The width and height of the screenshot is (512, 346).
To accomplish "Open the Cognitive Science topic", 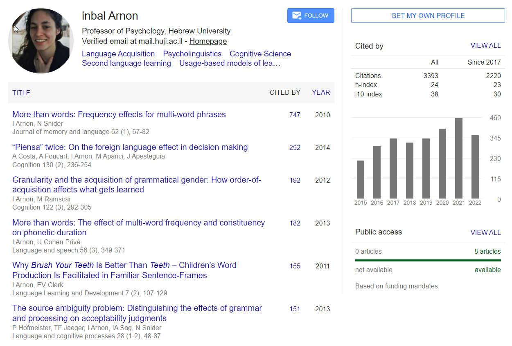I will [x=260, y=54].
